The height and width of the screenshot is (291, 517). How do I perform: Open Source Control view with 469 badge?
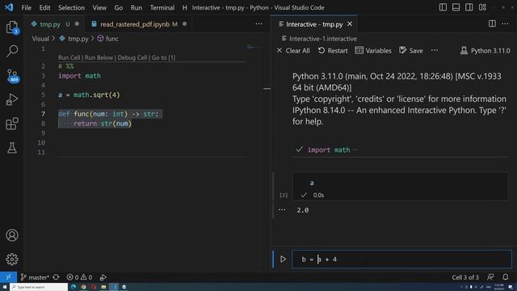coord(12,75)
